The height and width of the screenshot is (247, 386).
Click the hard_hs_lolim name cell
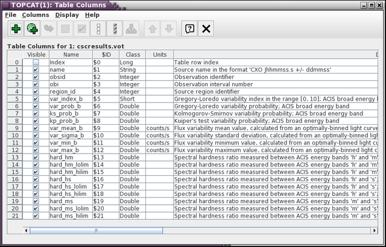coord(71,187)
